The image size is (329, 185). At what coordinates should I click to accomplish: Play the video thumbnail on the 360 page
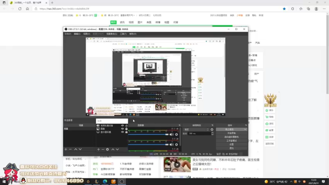click(177, 165)
